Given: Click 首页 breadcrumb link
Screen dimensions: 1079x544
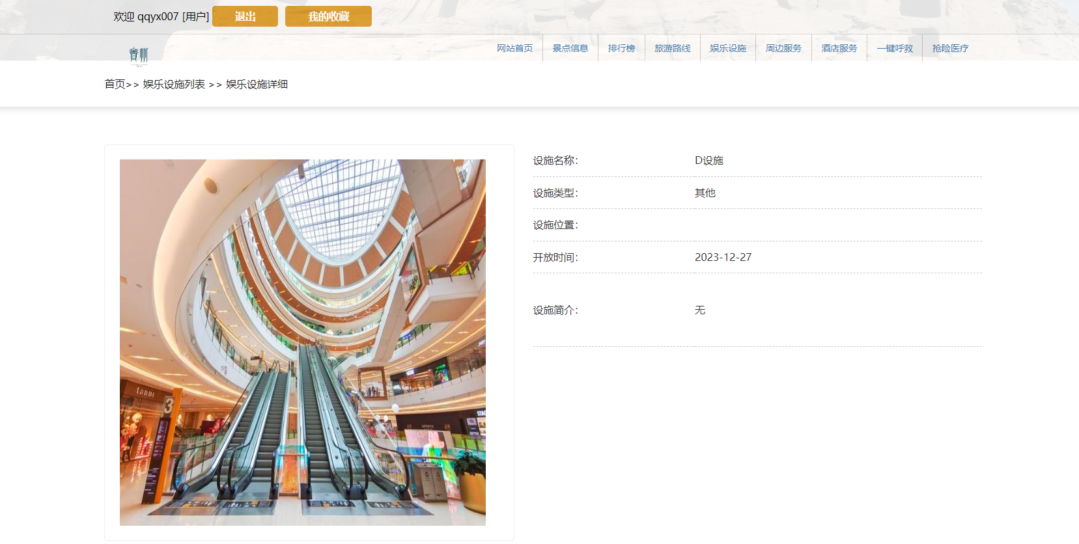Looking at the screenshot, I should pyautogui.click(x=115, y=84).
